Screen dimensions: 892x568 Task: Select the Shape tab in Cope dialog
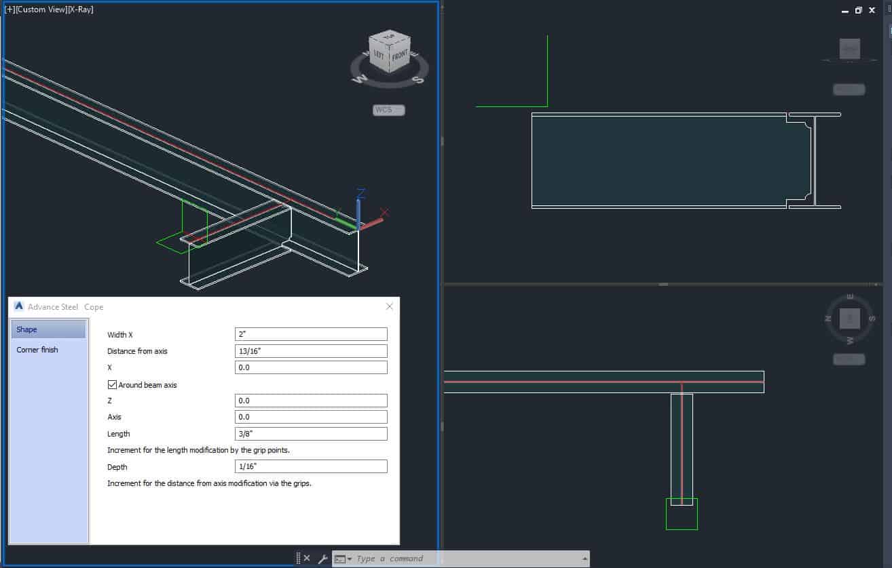click(x=48, y=329)
